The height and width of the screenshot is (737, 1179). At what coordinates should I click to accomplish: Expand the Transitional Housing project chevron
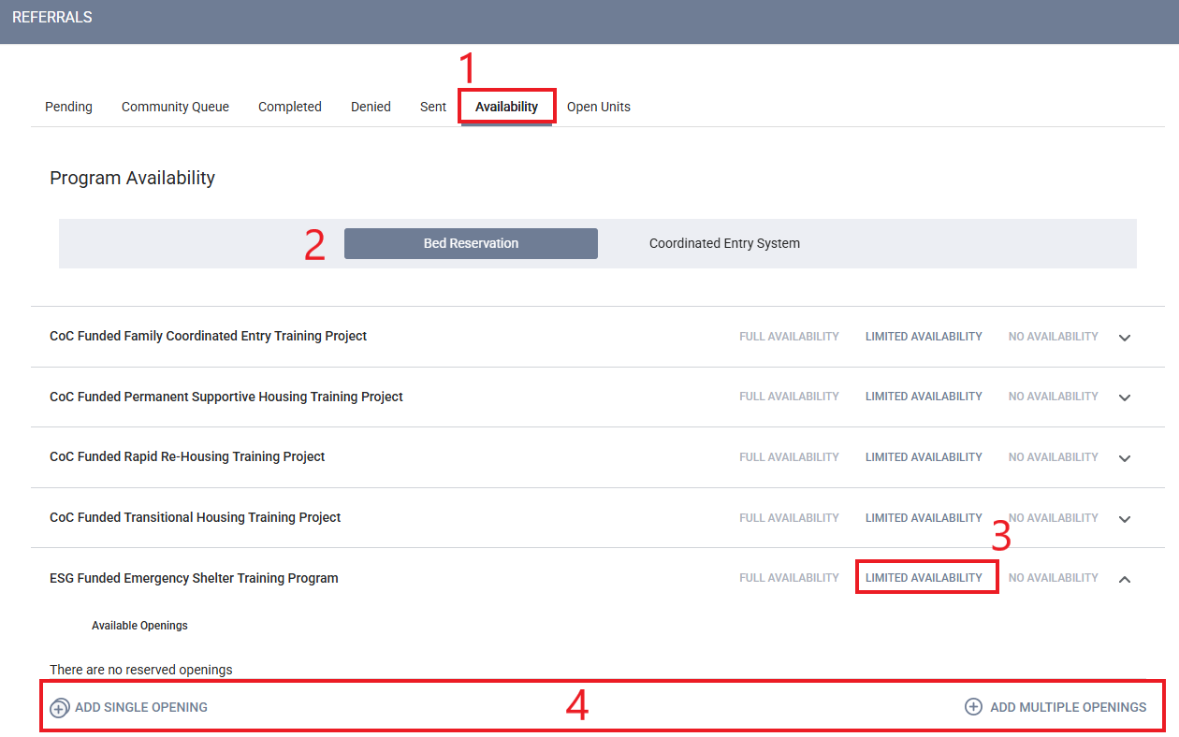click(1125, 519)
